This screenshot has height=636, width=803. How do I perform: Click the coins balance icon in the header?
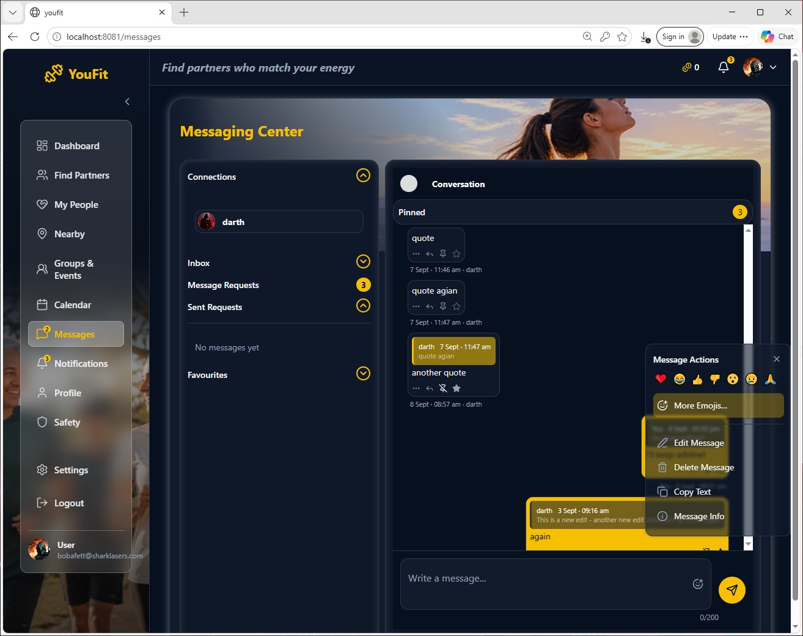687,67
